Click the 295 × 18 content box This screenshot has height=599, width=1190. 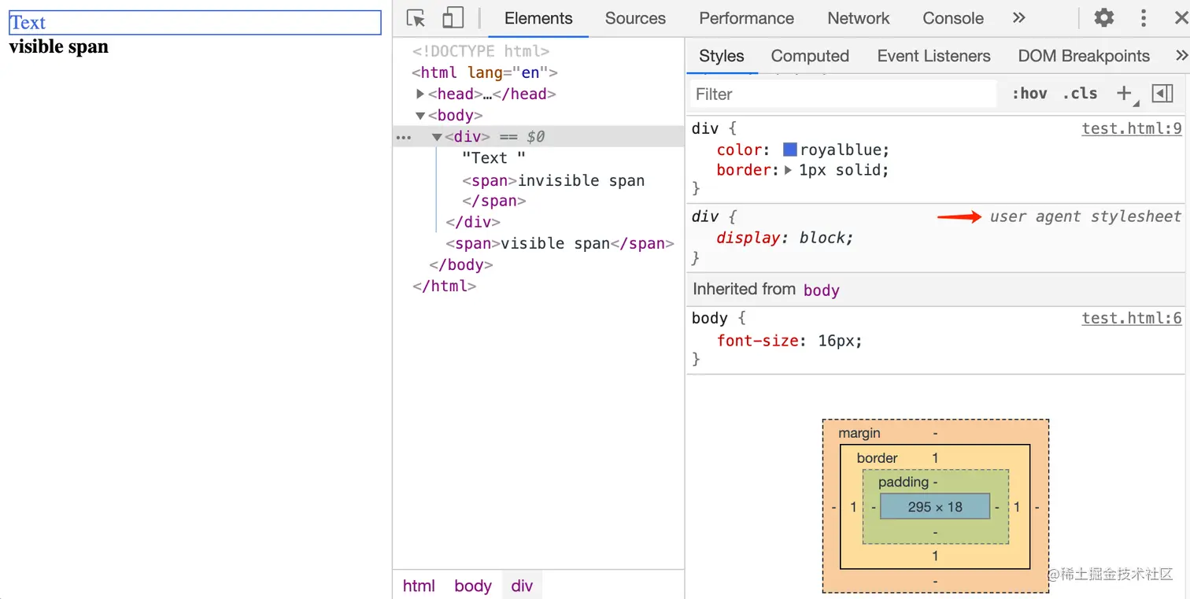point(935,507)
